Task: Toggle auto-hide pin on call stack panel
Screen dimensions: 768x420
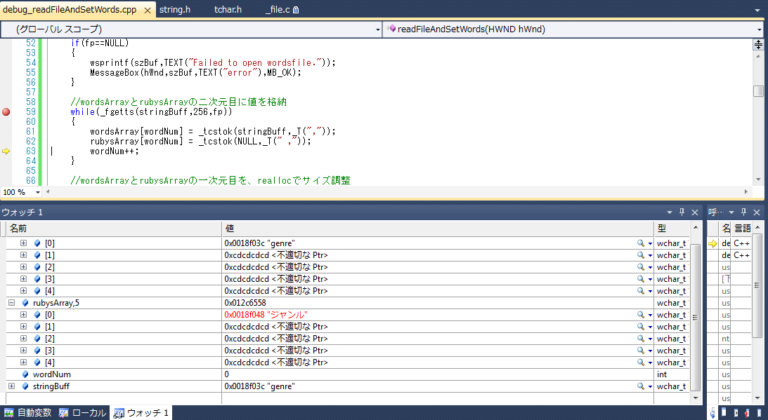Action: click(x=743, y=212)
